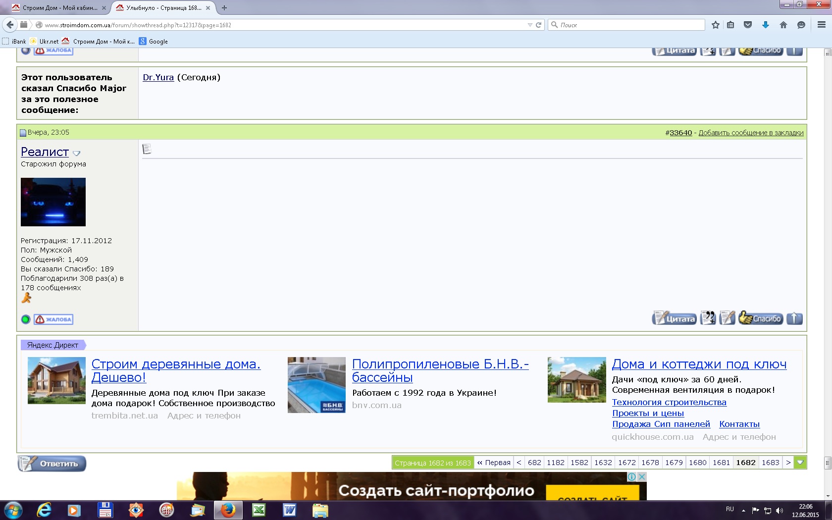The height and width of the screenshot is (520, 832).
Task: Click the multi-quote icon under Реалист's post
Action: click(708, 318)
